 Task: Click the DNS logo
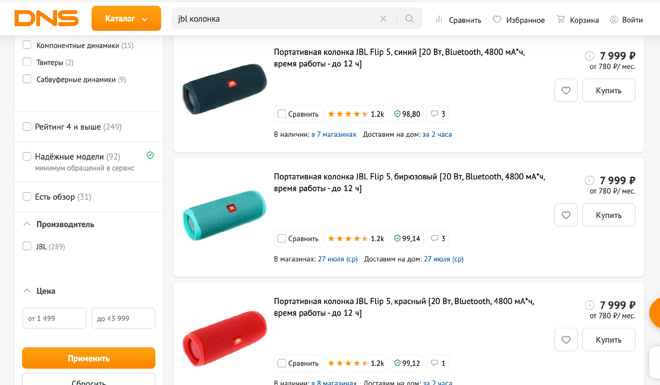tap(47, 18)
